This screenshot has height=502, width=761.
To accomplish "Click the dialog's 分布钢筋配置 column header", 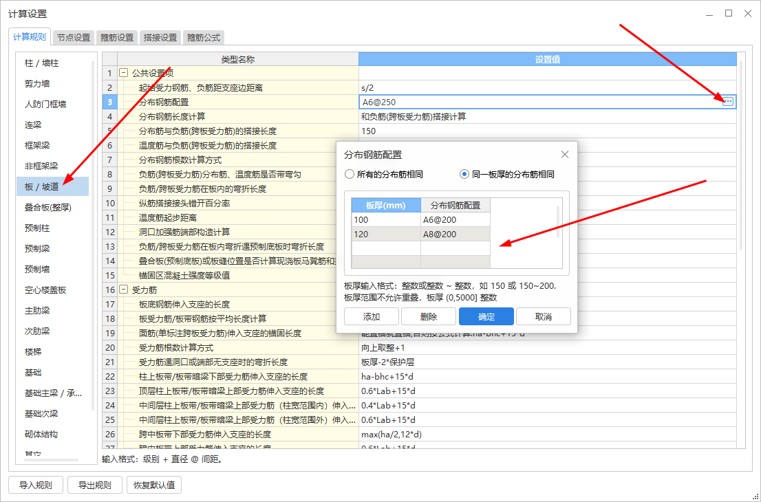I will 455,205.
